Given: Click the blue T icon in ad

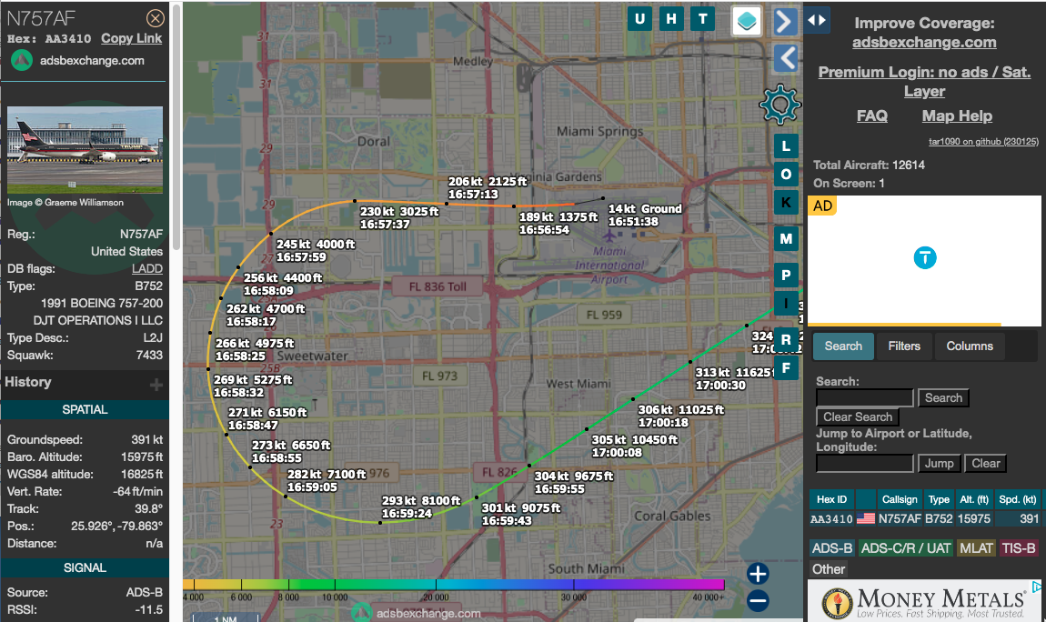Looking at the screenshot, I should [925, 257].
